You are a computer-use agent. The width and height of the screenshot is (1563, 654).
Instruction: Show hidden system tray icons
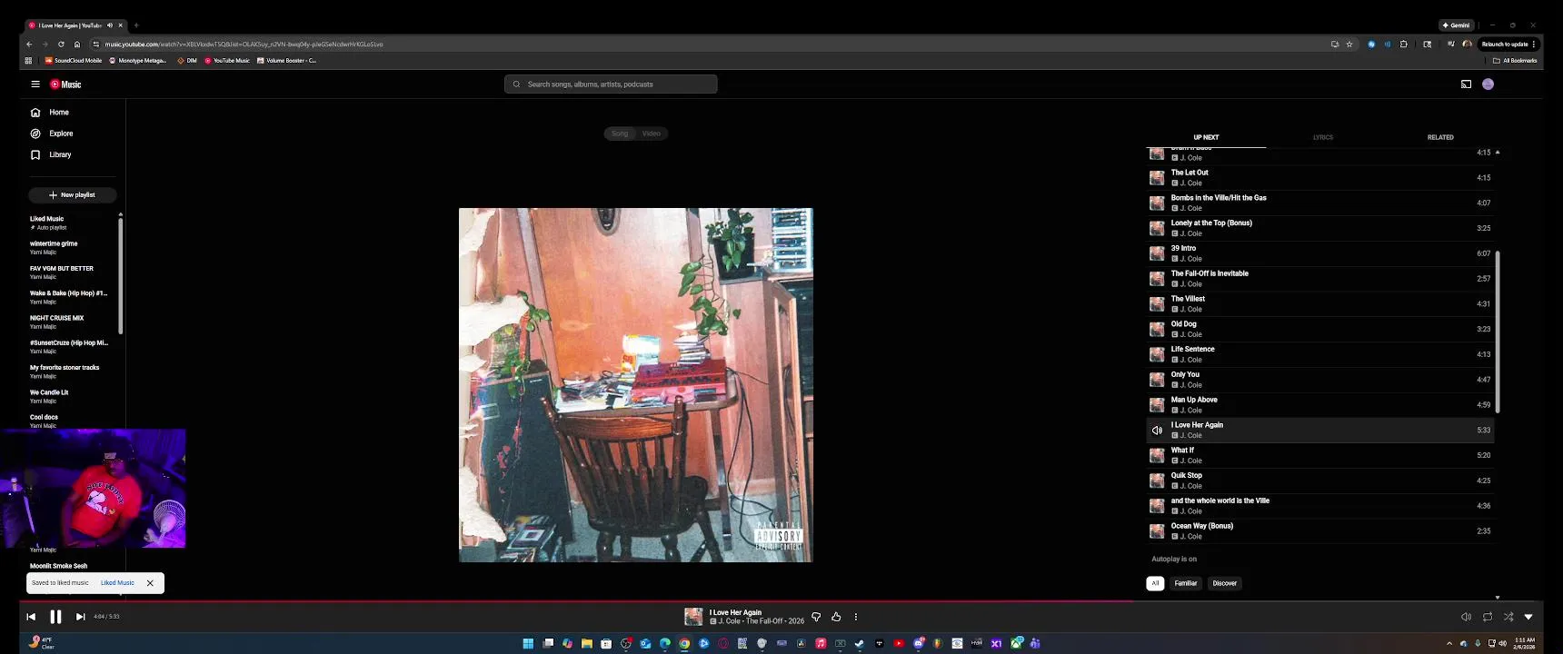tap(1449, 643)
